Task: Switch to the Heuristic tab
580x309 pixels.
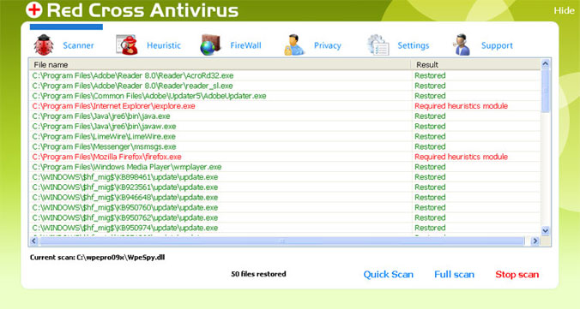Action: point(164,45)
